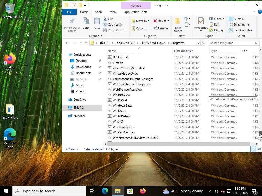Sort files by the Type column header

(x=225, y=51)
